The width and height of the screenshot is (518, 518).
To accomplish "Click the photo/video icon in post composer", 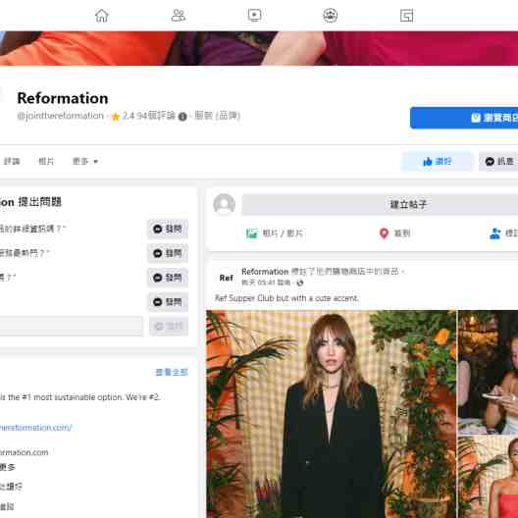I will (252, 233).
